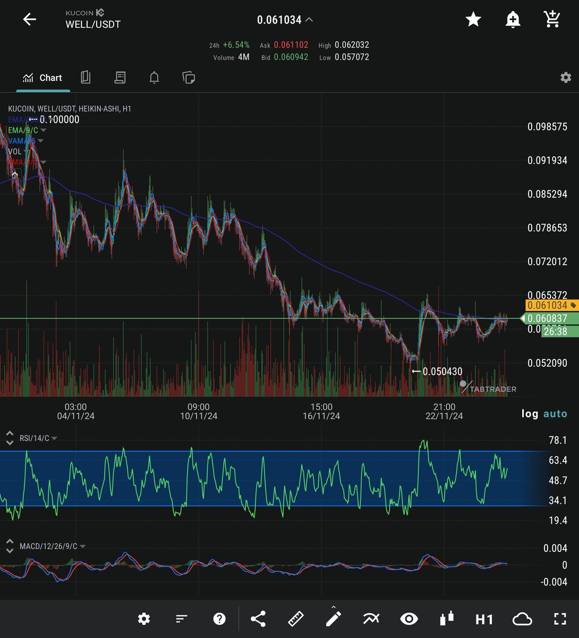Enter fullscreen chart mode
This screenshot has width=579, height=638.
pyautogui.click(x=560, y=619)
